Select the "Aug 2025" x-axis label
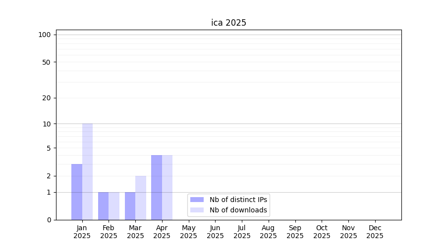 (x=268, y=232)
